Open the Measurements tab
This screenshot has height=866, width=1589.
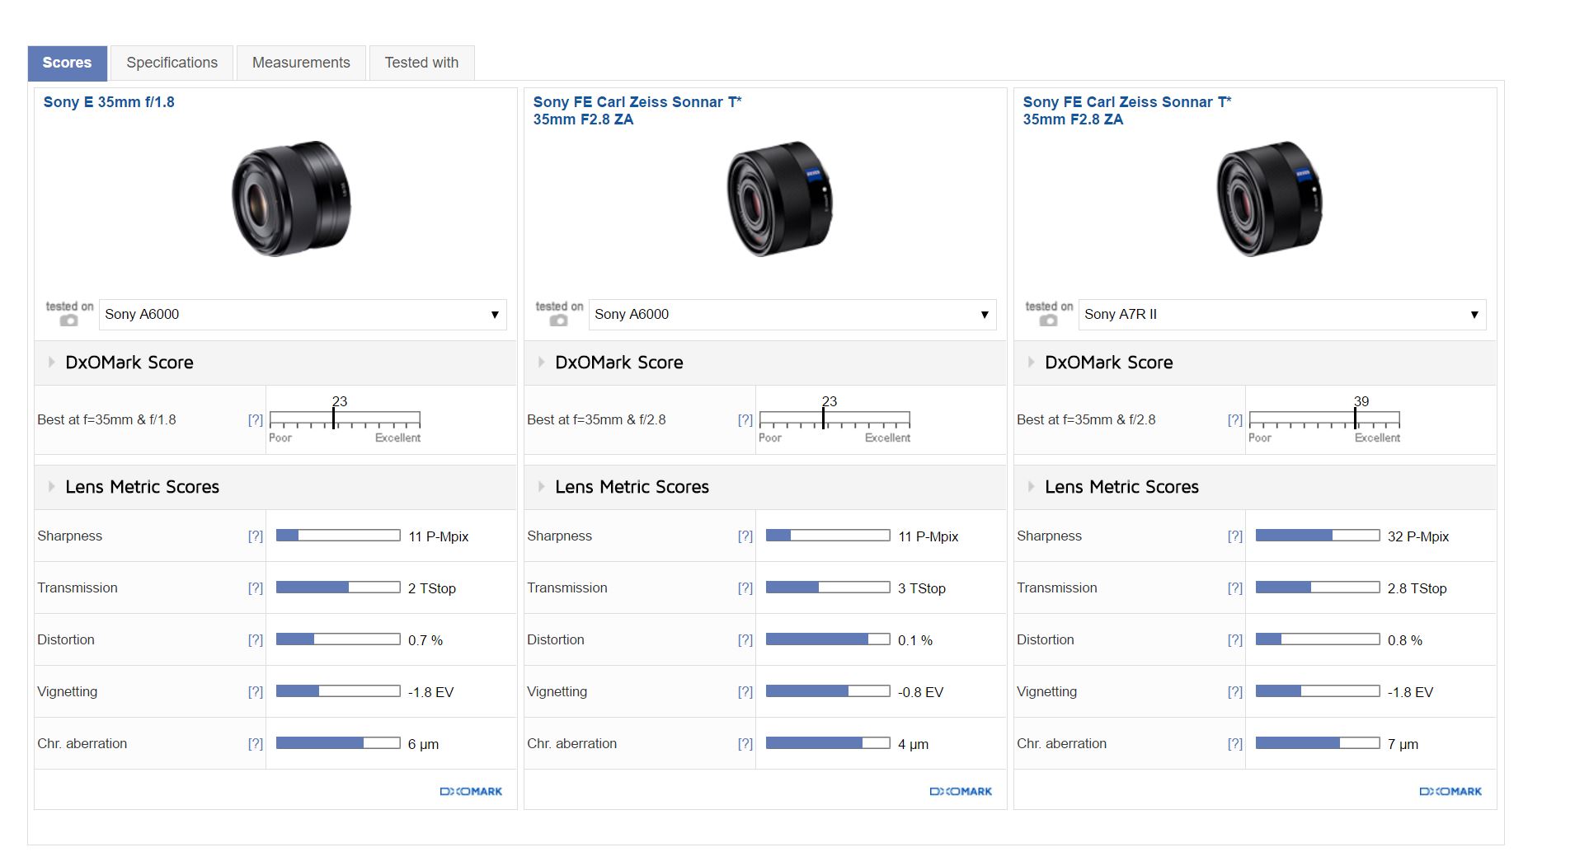coord(301,63)
